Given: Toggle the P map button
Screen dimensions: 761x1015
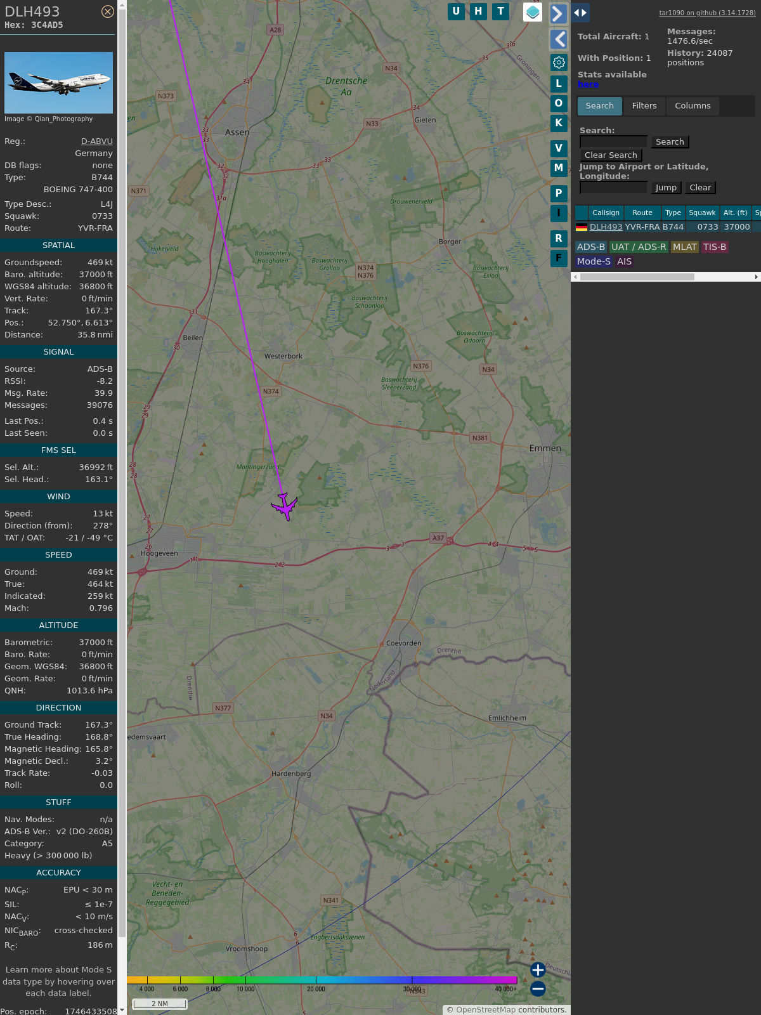Looking at the screenshot, I should tap(559, 193).
